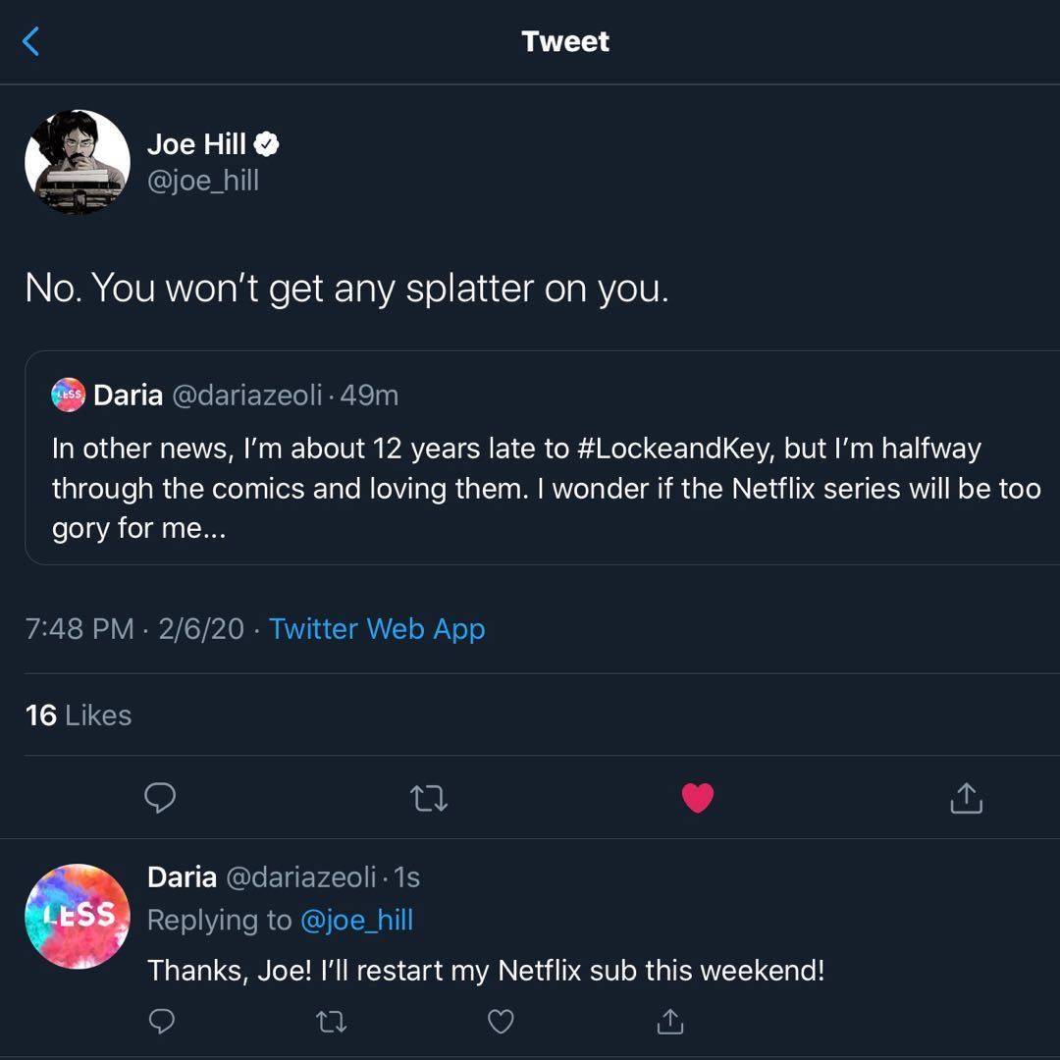Go back using the blue arrow
The width and height of the screenshot is (1060, 1060).
[31, 41]
